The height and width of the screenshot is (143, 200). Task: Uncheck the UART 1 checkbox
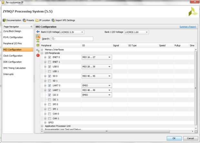point(49,90)
